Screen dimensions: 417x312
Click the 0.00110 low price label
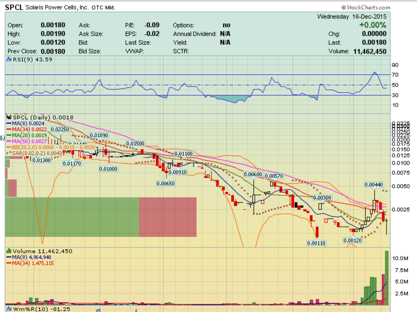316,243
